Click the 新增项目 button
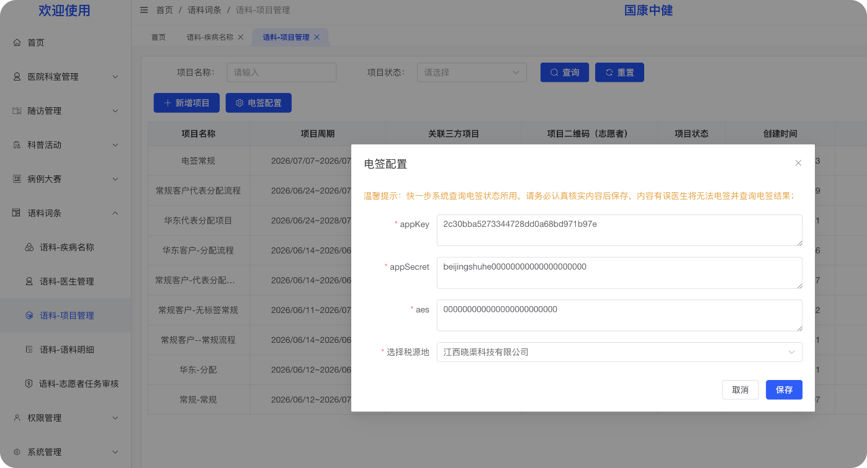This screenshot has width=867, height=468. [x=187, y=103]
